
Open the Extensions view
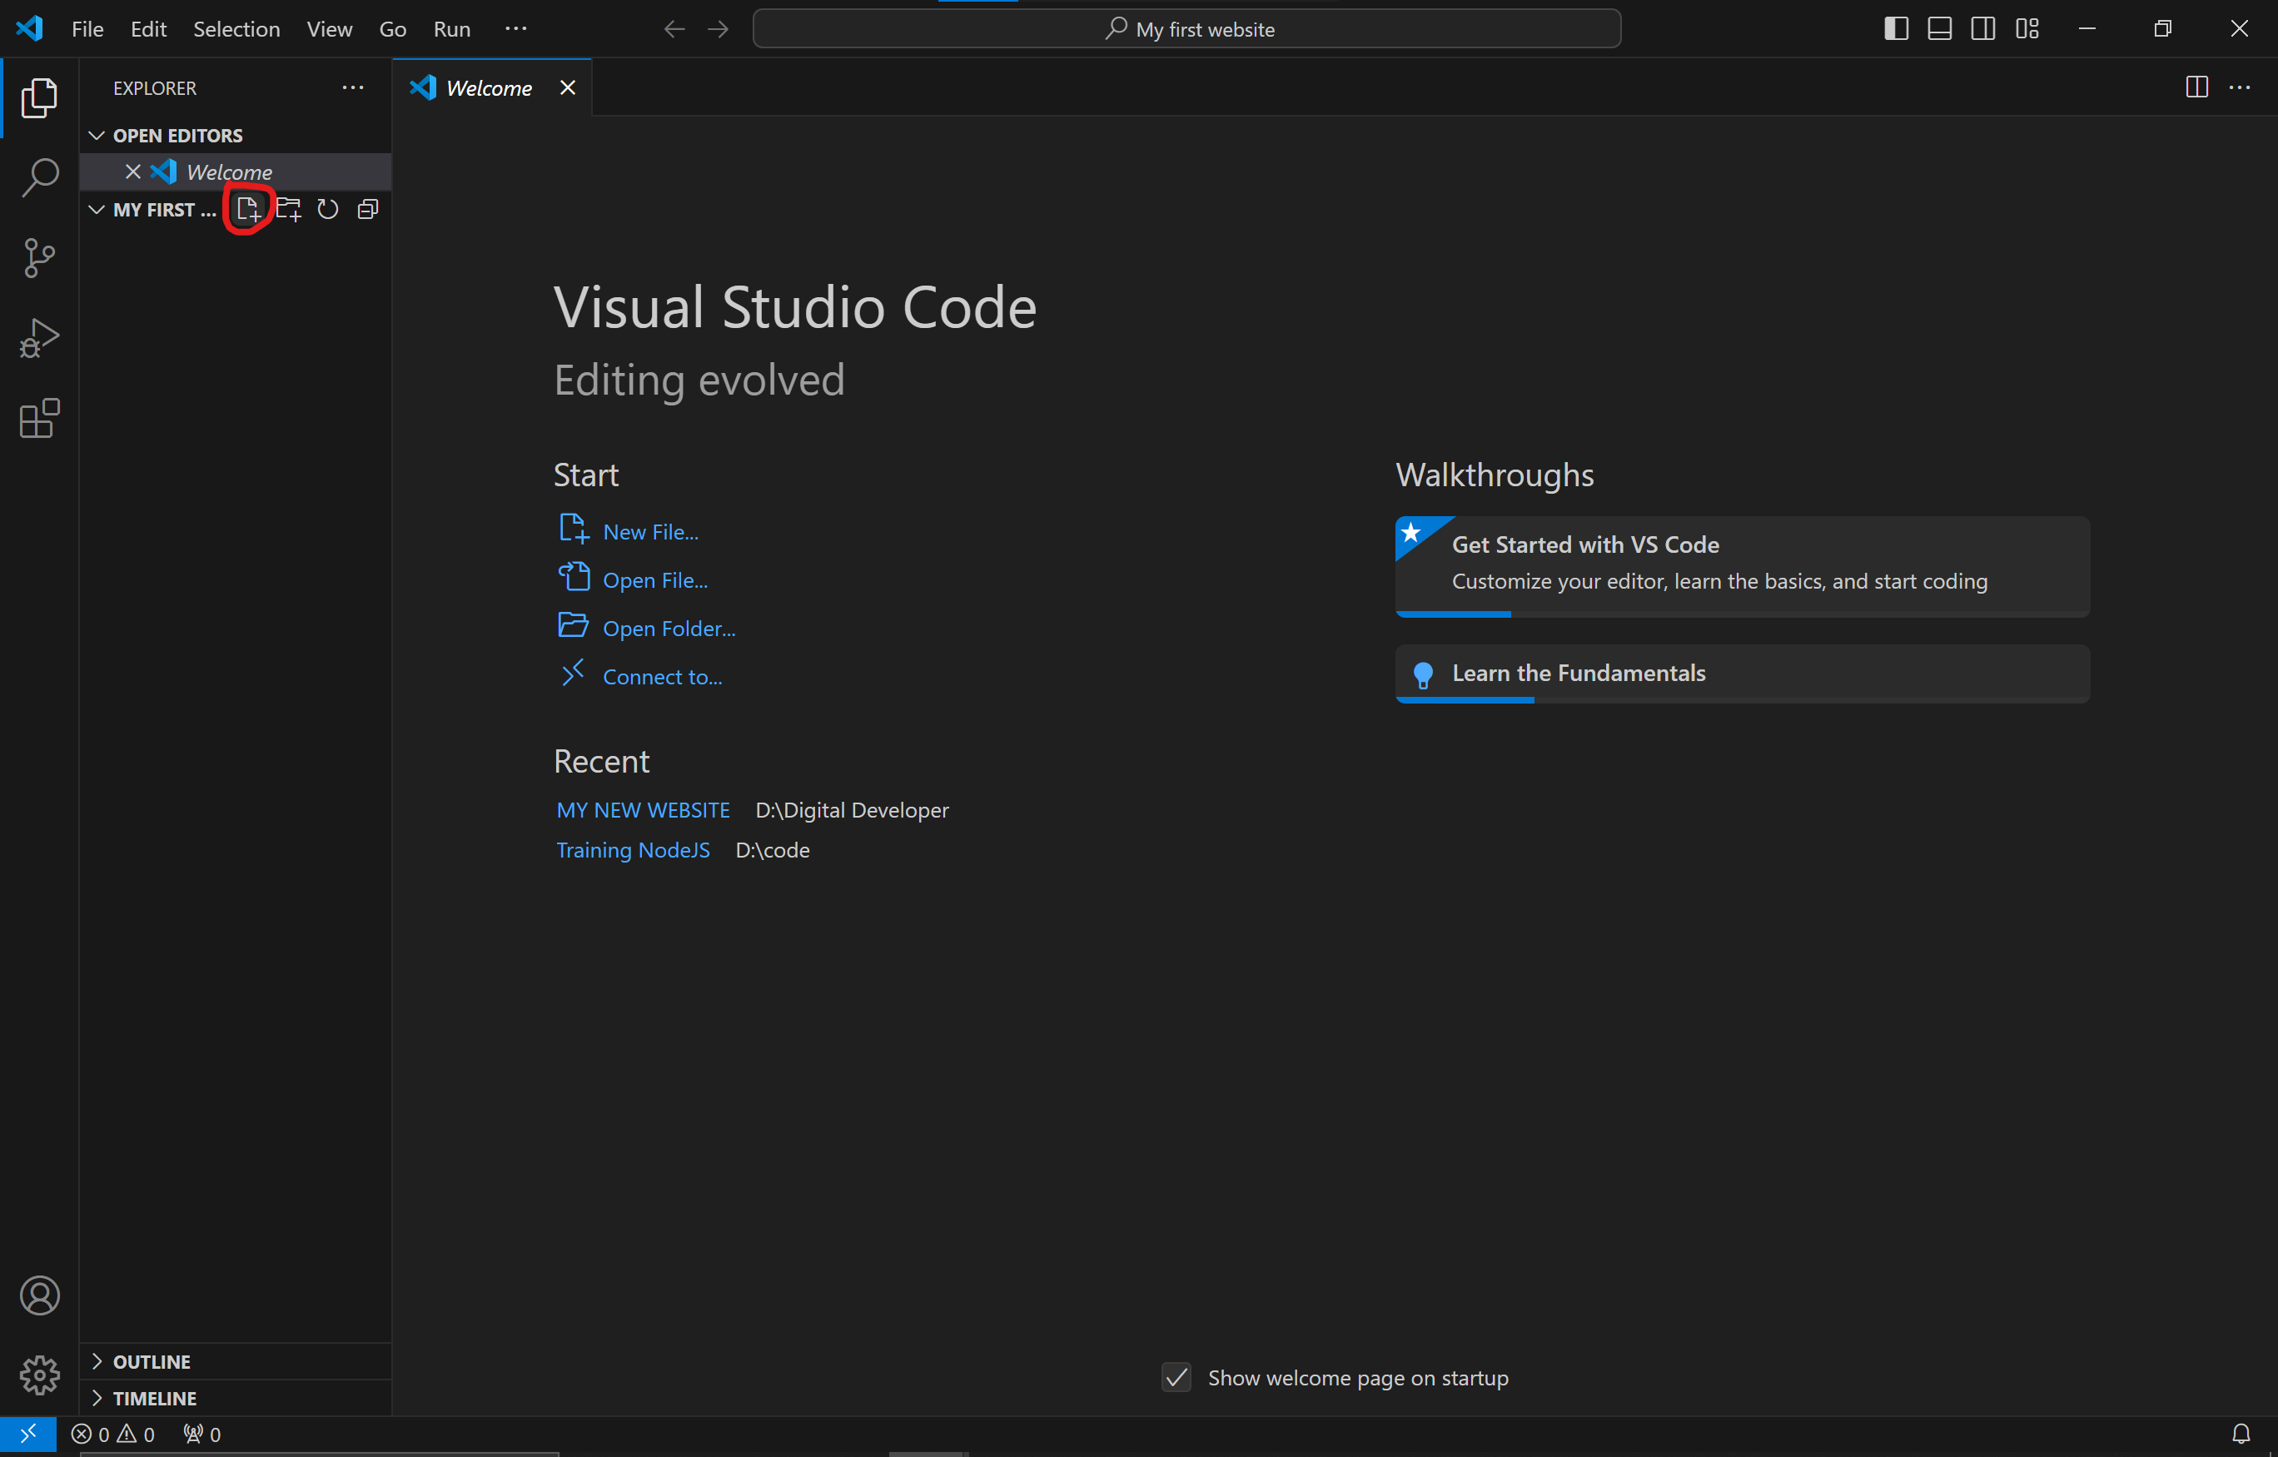(39, 418)
